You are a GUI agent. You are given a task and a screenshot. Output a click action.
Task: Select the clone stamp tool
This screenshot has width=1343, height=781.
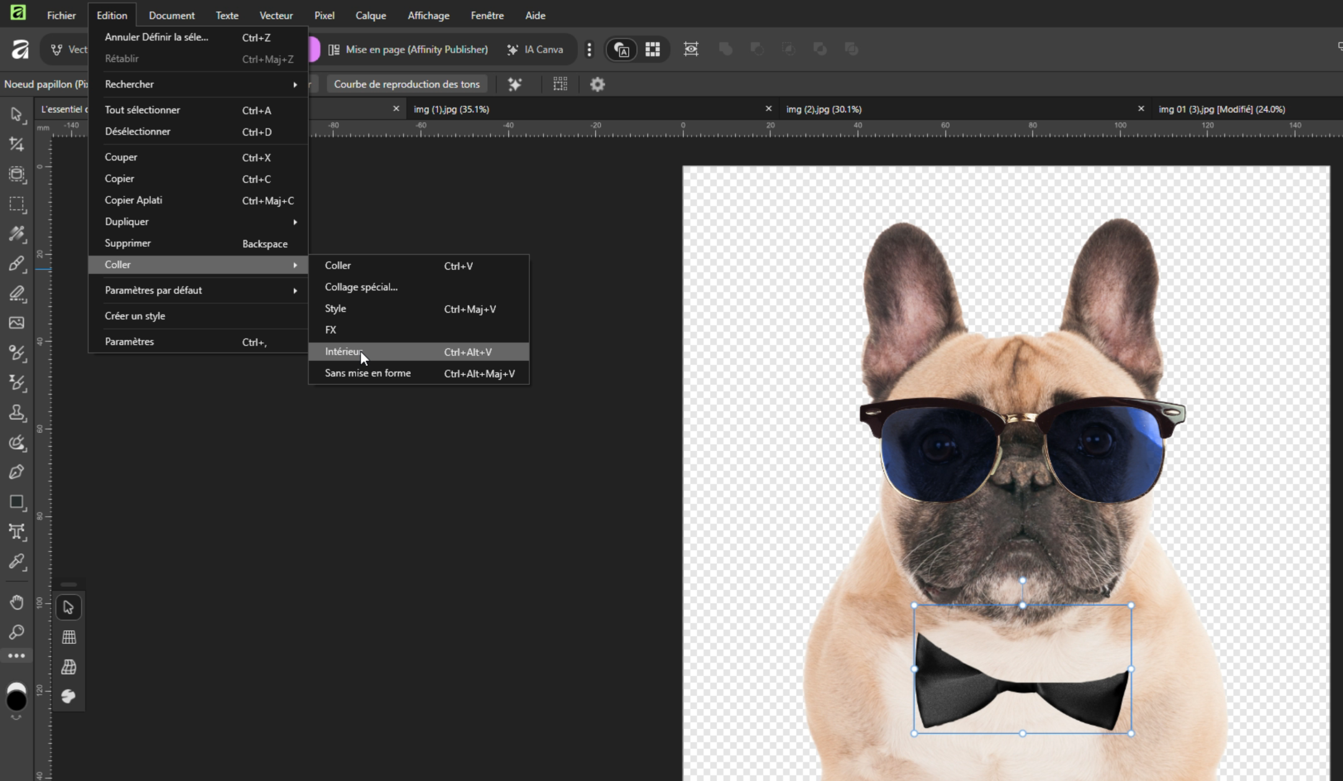(17, 413)
